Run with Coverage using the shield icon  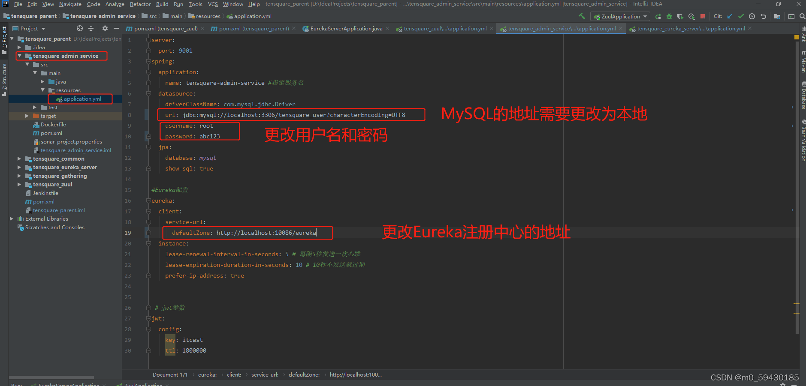click(680, 17)
